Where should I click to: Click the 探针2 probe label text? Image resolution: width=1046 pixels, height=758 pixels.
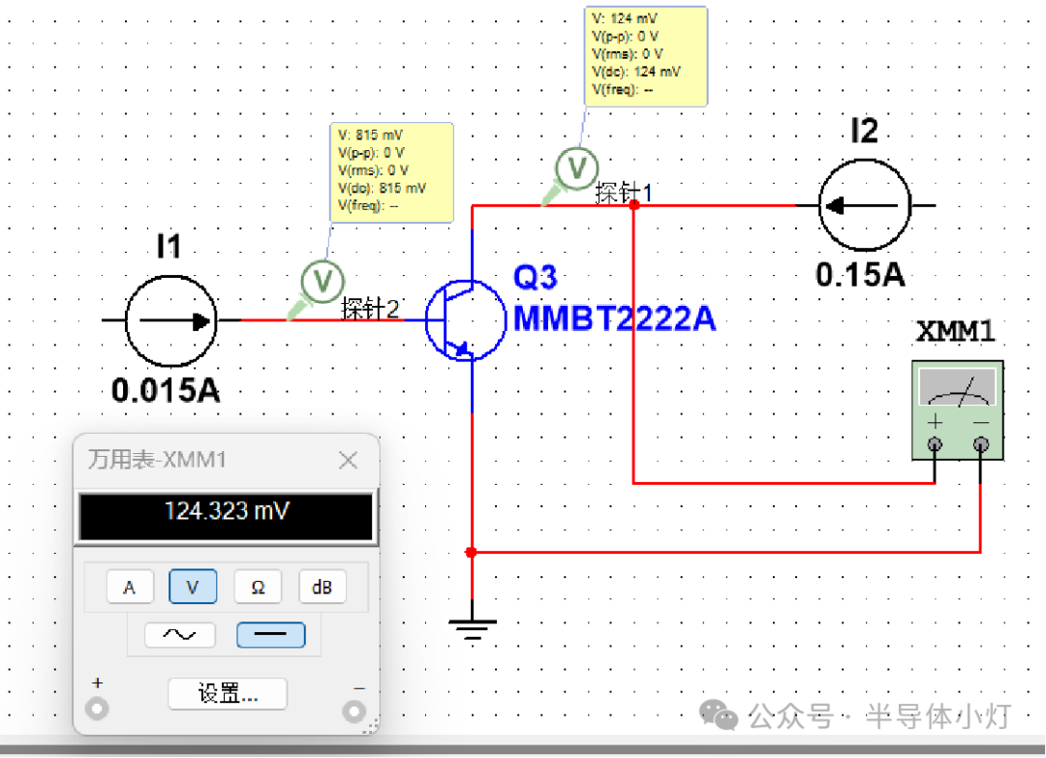[370, 309]
